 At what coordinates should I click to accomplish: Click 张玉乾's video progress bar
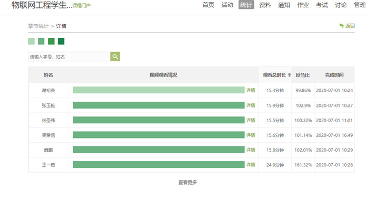(x=159, y=105)
